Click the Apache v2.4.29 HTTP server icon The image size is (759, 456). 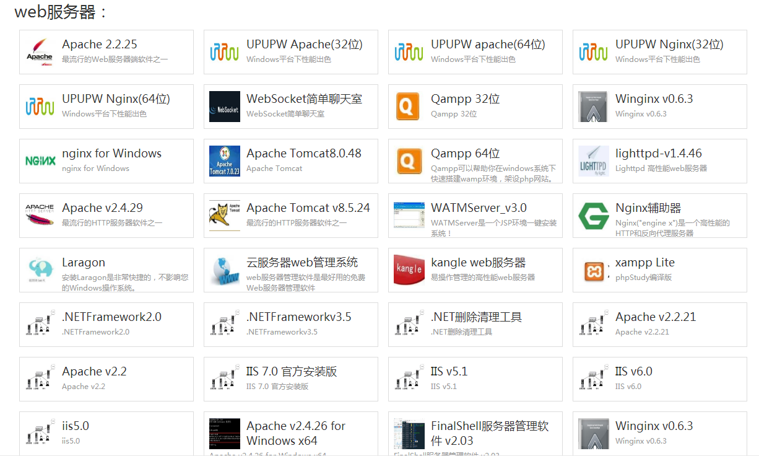tap(40, 216)
